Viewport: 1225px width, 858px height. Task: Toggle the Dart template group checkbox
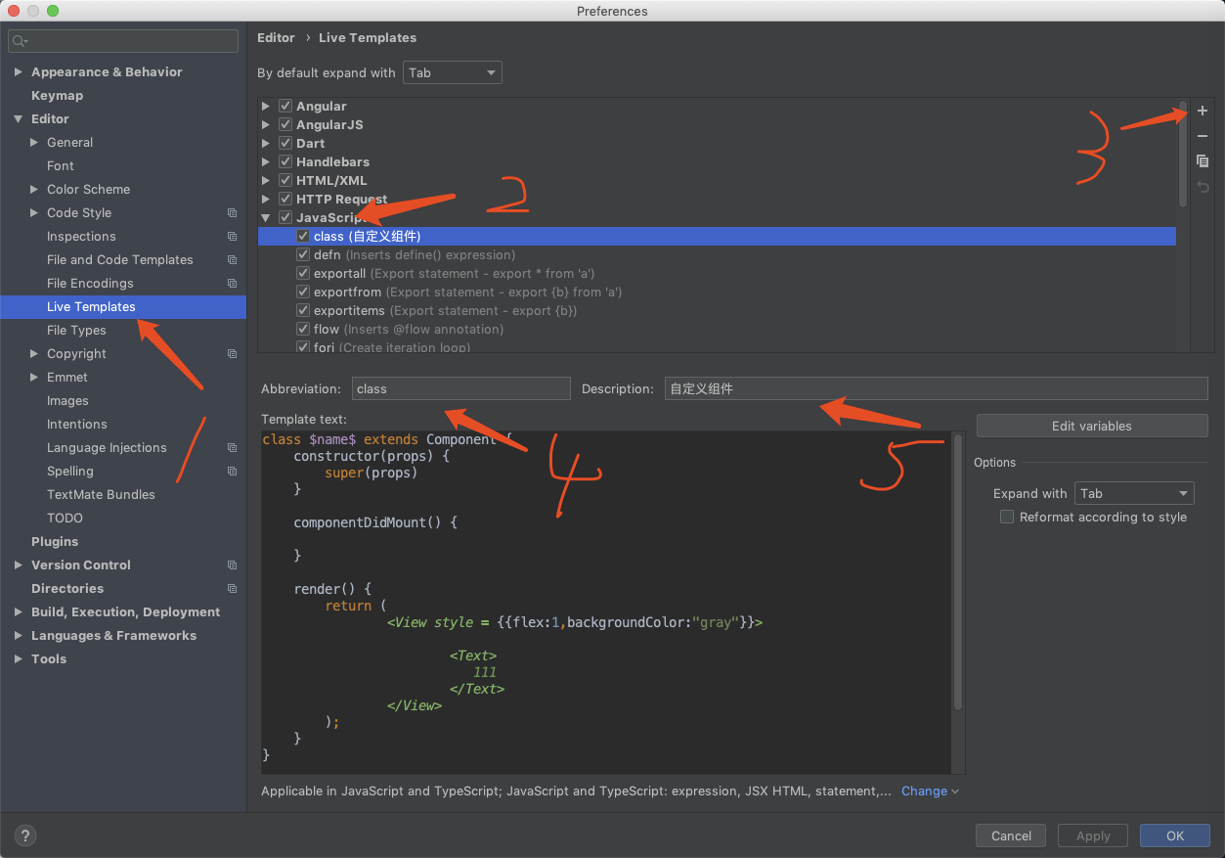[x=285, y=143]
